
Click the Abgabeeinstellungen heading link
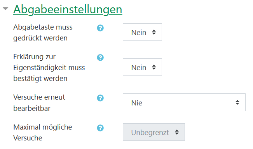pyautogui.click(x=68, y=10)
